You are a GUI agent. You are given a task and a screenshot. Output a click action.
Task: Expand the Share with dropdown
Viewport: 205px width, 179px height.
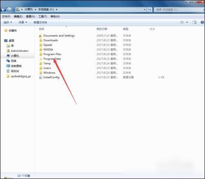(x=23, y=22)
